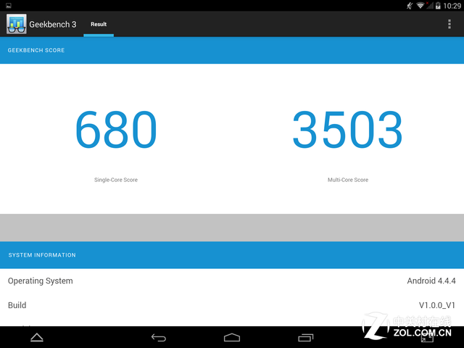Tap the muted/vibrate status icon

click(x=410, y=6)
